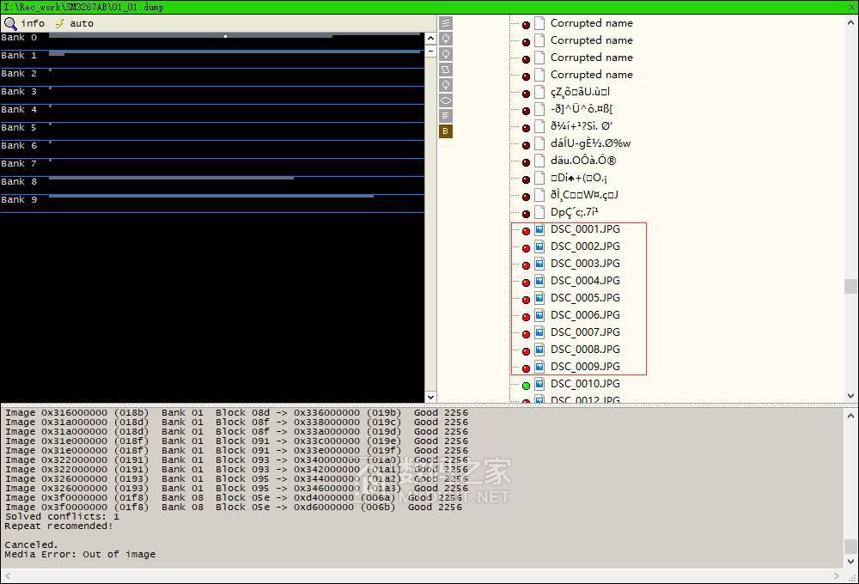Click red status dot beside DSC_0007.JPG
This screenshot has height=584, width=859.
click(x=526, y=334)
